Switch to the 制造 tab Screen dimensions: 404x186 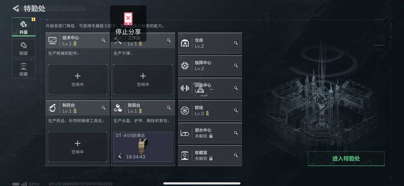click(24, 48)
